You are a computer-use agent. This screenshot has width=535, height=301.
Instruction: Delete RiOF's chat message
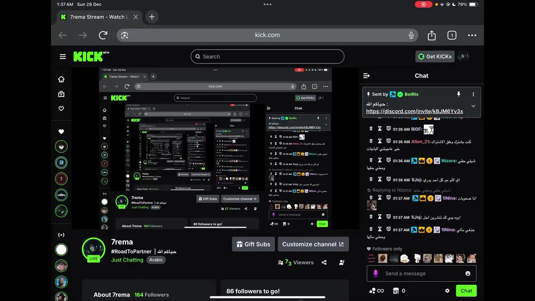[371, 129]
